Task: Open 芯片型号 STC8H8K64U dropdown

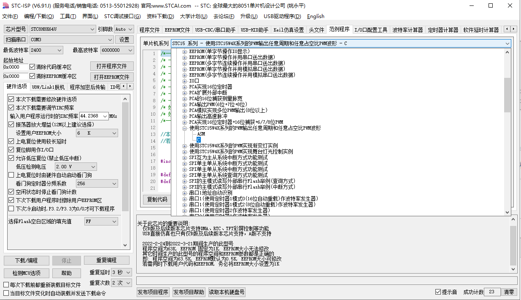Action: [x=62, y=29]
